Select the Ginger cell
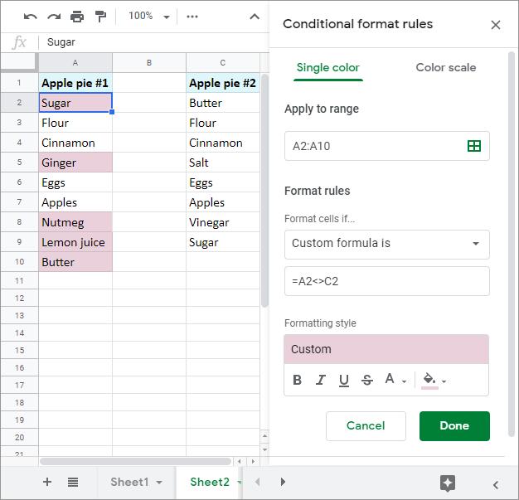 [75, 163]
